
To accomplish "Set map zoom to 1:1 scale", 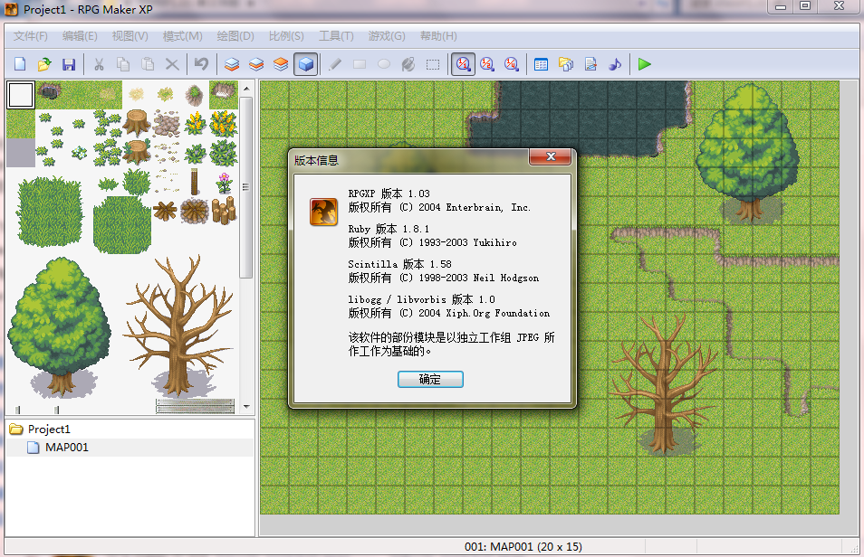I will [463, 64].
